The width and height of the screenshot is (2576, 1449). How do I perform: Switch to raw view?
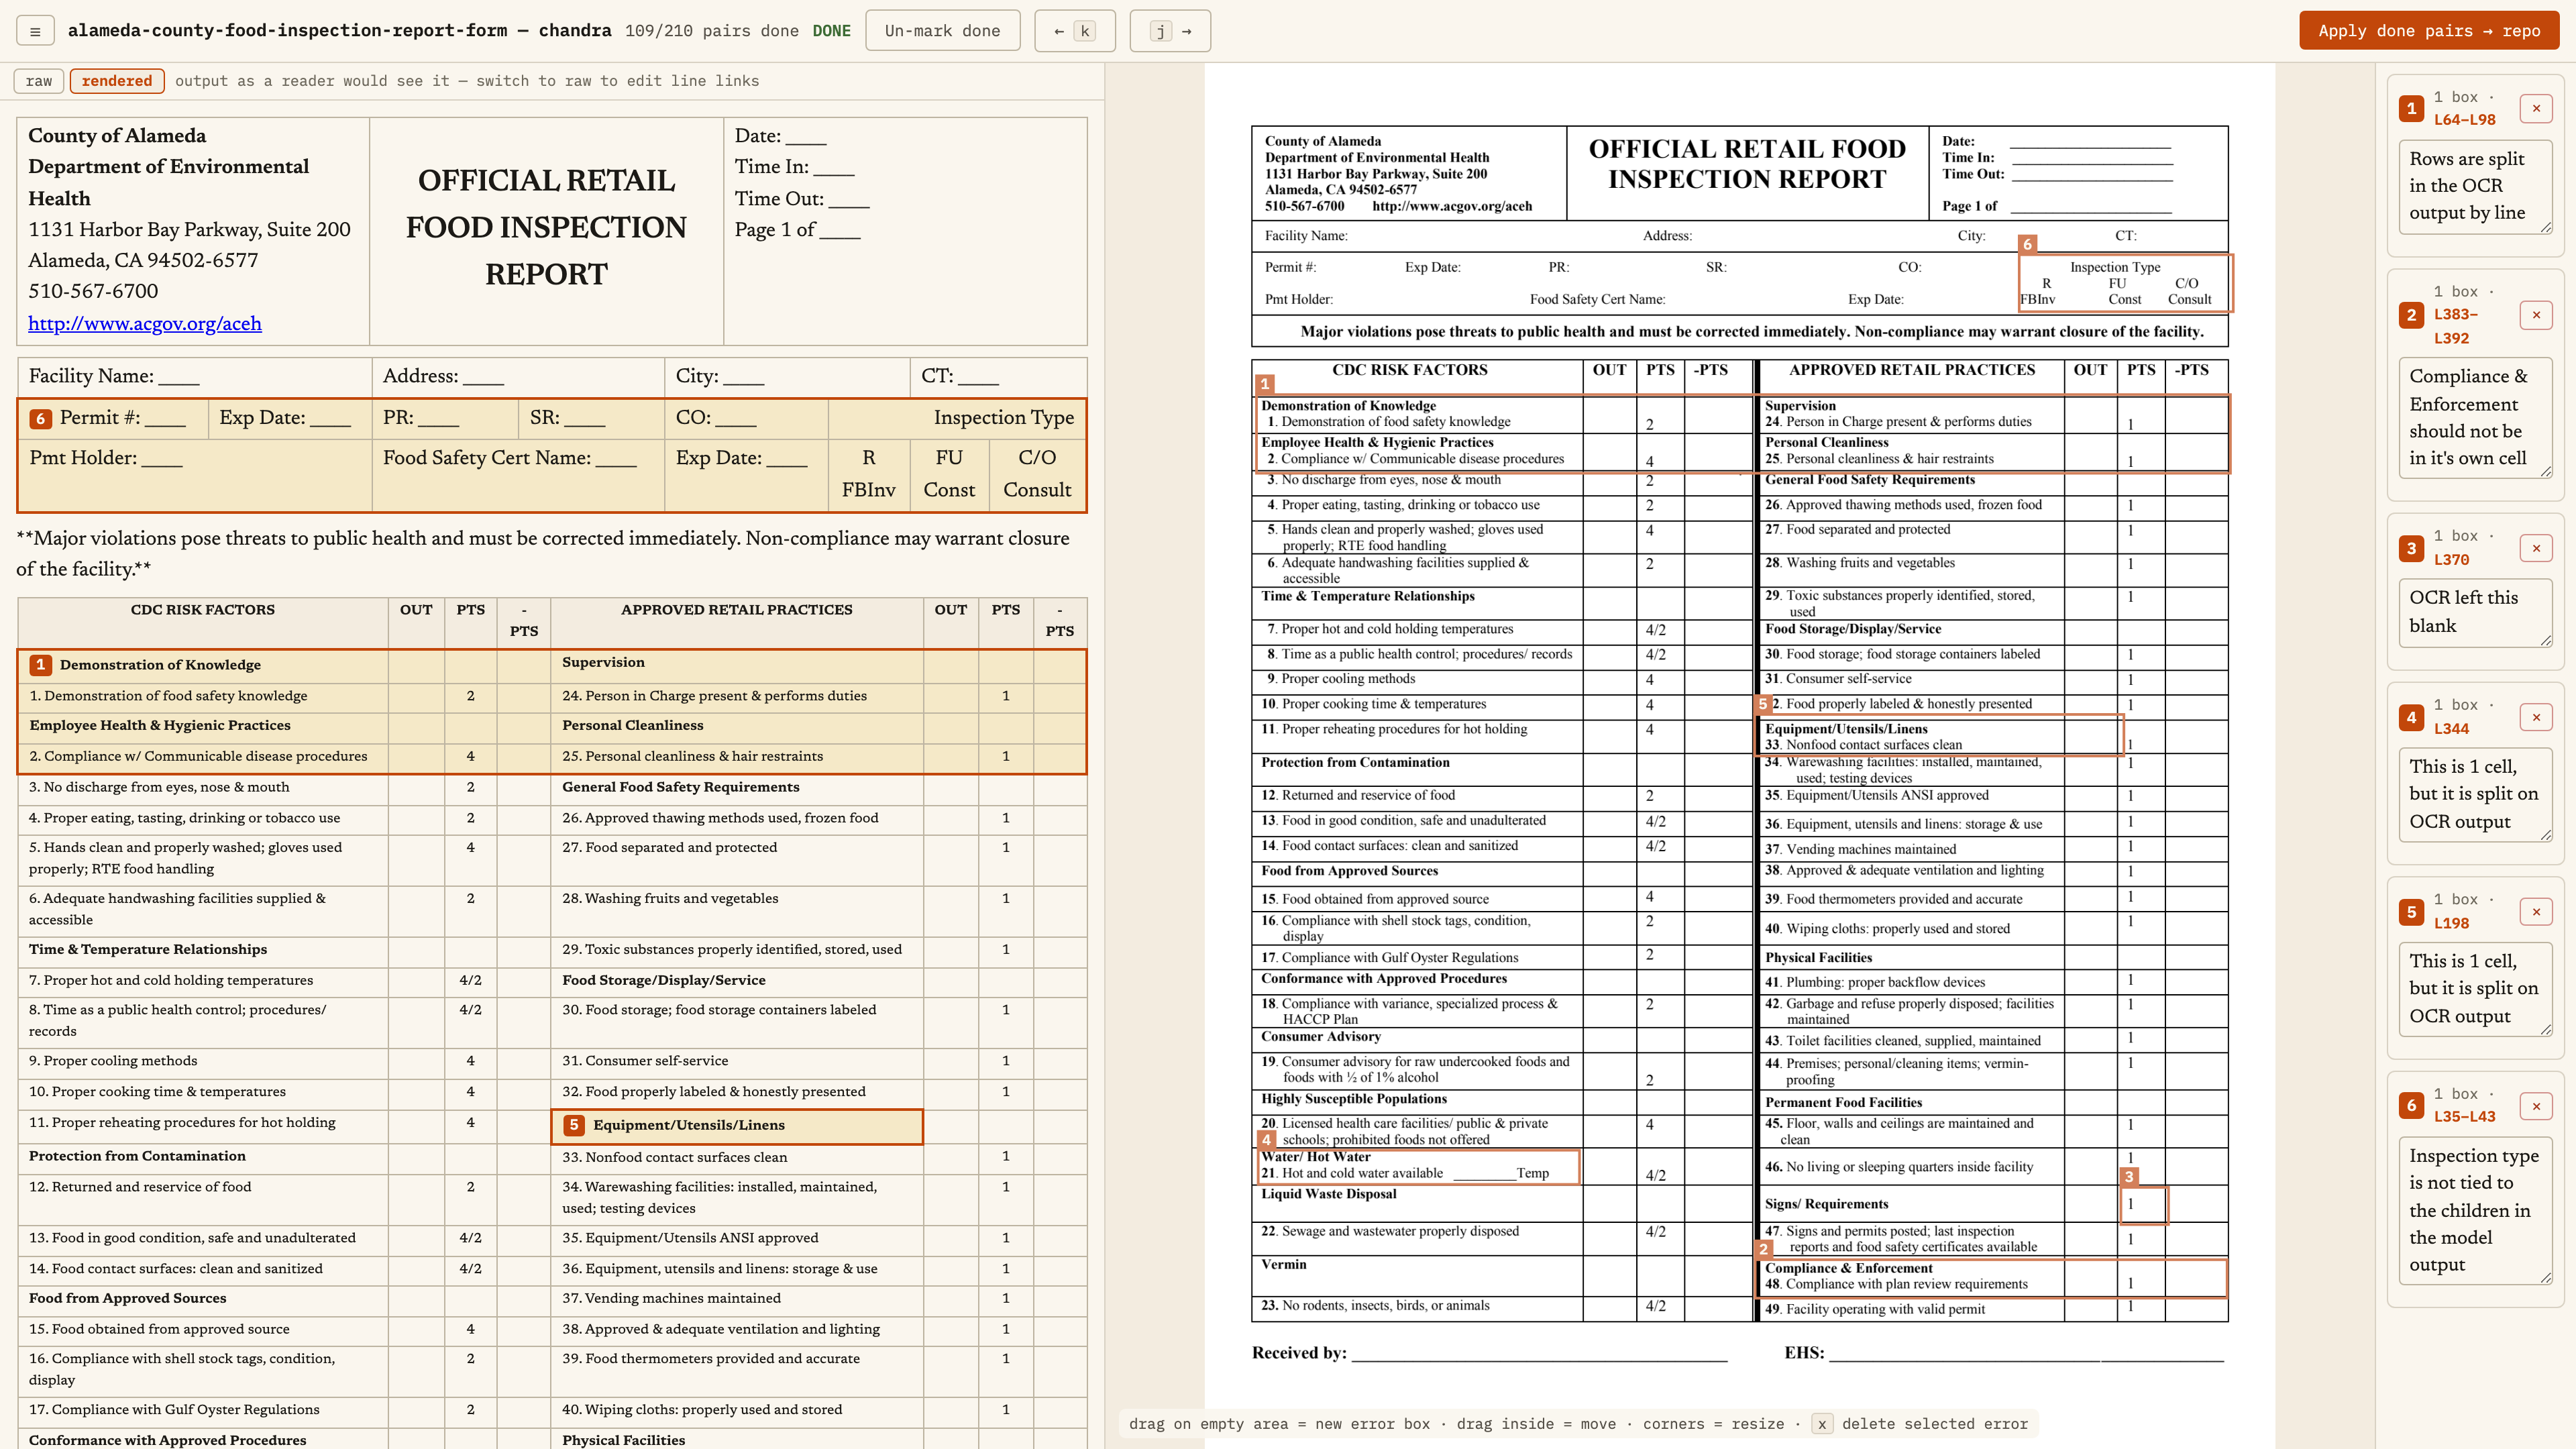click(x=39, y=81)
